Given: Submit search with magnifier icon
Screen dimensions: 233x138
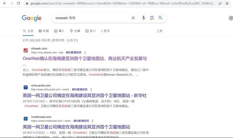Looking at the screenshot, I should [161, 18].
